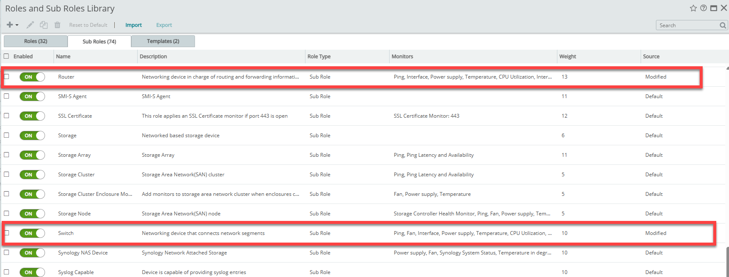Click the star favorite icon

pyautogui.click(x=693, y=8)
